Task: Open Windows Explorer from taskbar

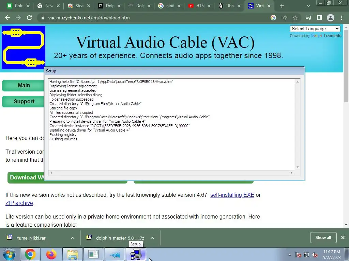Action: (73, 254)
